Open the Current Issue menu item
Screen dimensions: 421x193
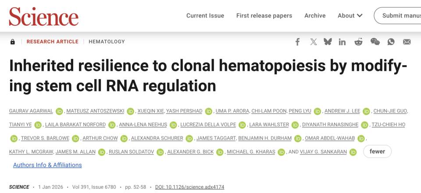coord(205,16)
